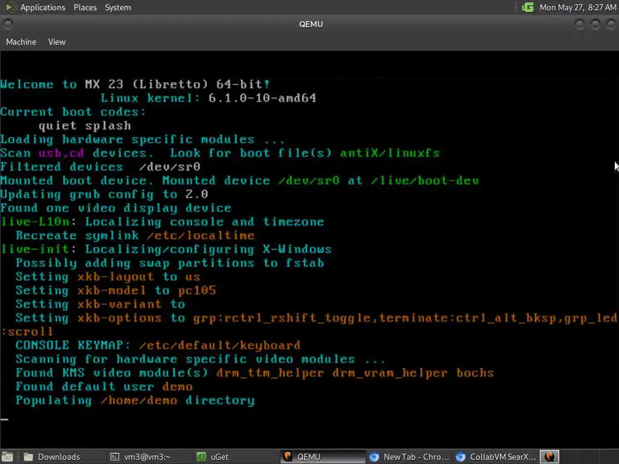Viewport: 619px width, 464px height.
Task: Click the clock showing Mon May 27
Action: pos(577,7)
